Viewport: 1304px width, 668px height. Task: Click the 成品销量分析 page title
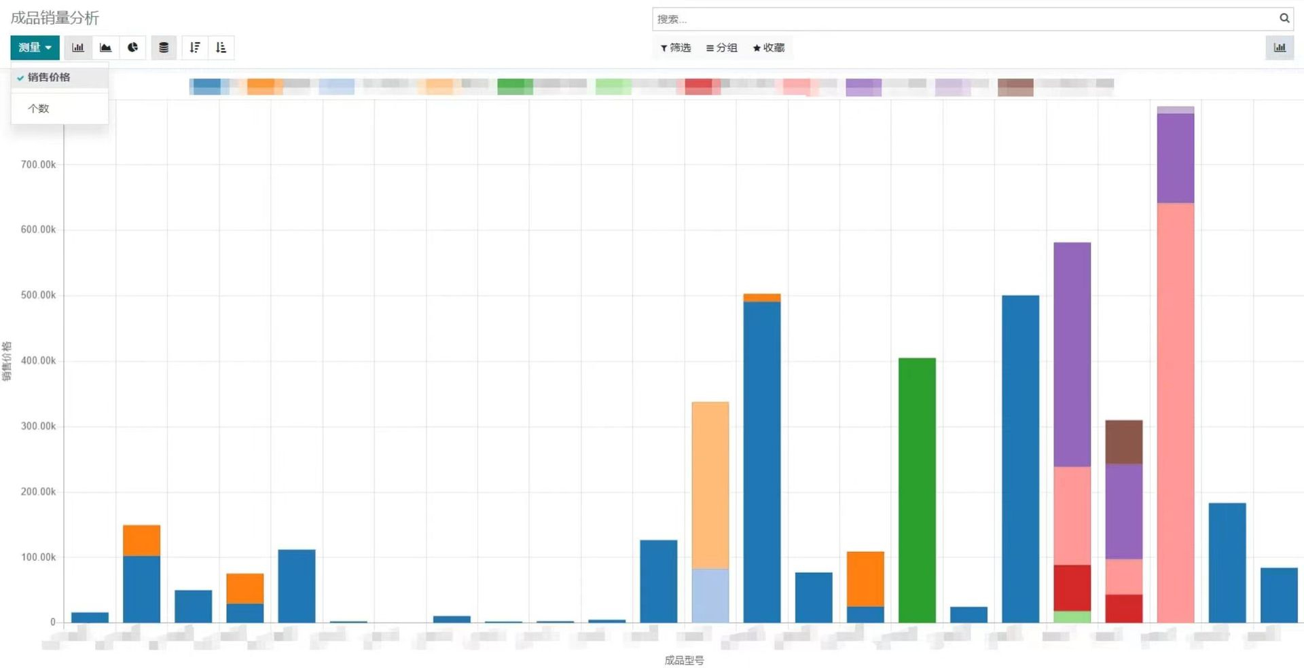point(55,18)
